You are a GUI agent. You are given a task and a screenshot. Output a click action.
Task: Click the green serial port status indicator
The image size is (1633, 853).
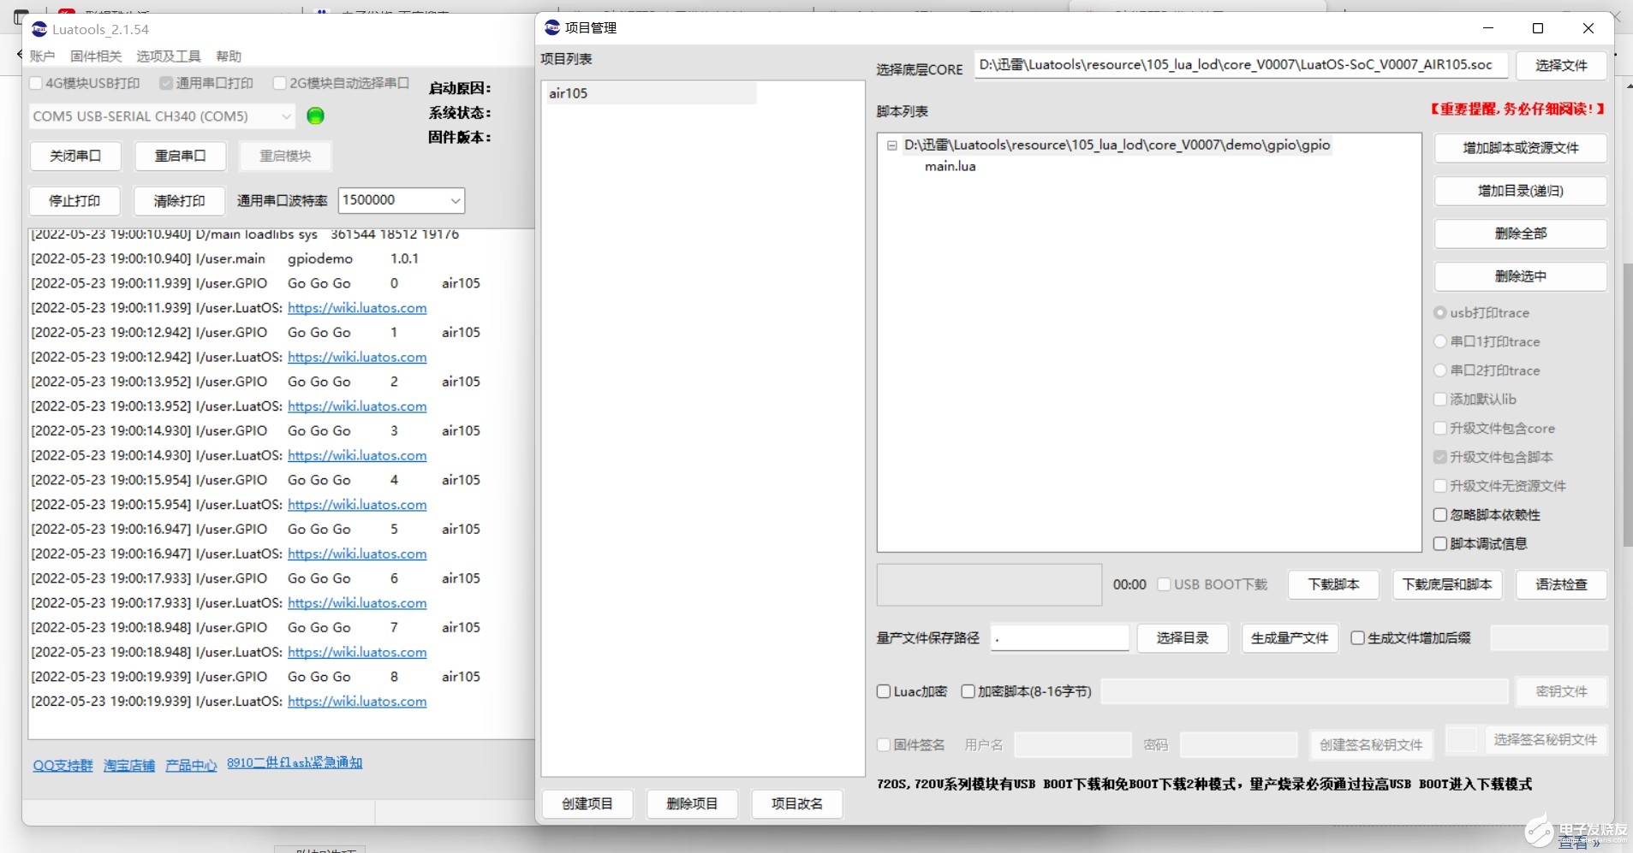click(315, 116)
